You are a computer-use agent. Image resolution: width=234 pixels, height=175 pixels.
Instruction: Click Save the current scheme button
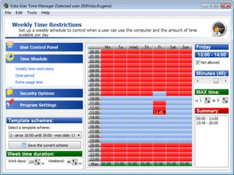(x=45, y=145)
